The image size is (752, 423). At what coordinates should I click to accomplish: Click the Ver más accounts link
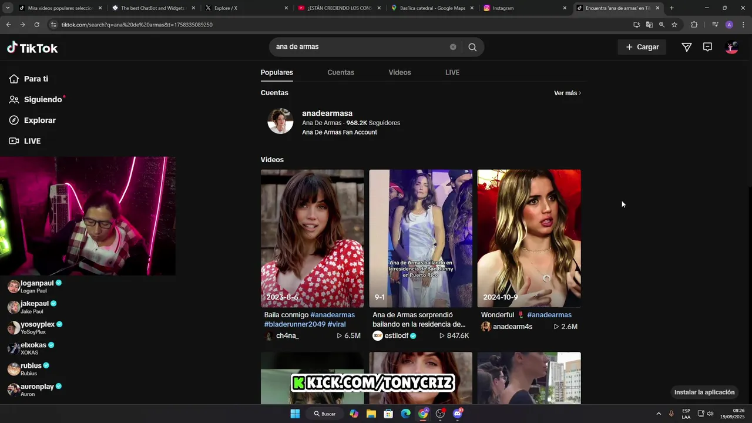pos(568,93)
